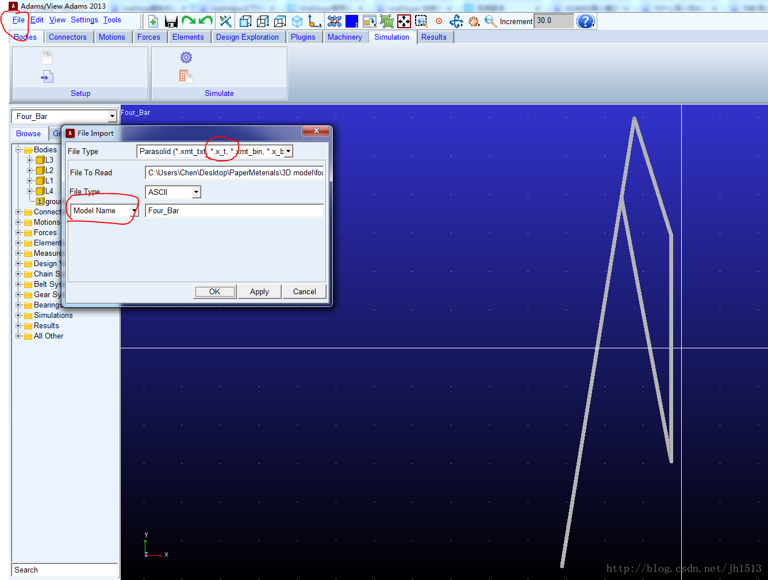Switch to the Forces ribbon tab

pos(149,37)
